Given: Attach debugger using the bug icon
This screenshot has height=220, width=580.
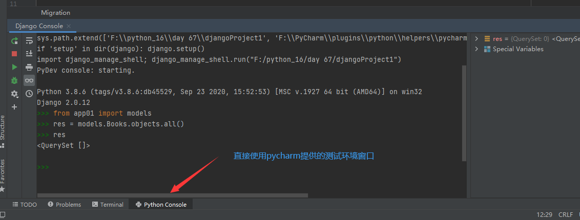Looking at the screenshot, I should [14, 80].
